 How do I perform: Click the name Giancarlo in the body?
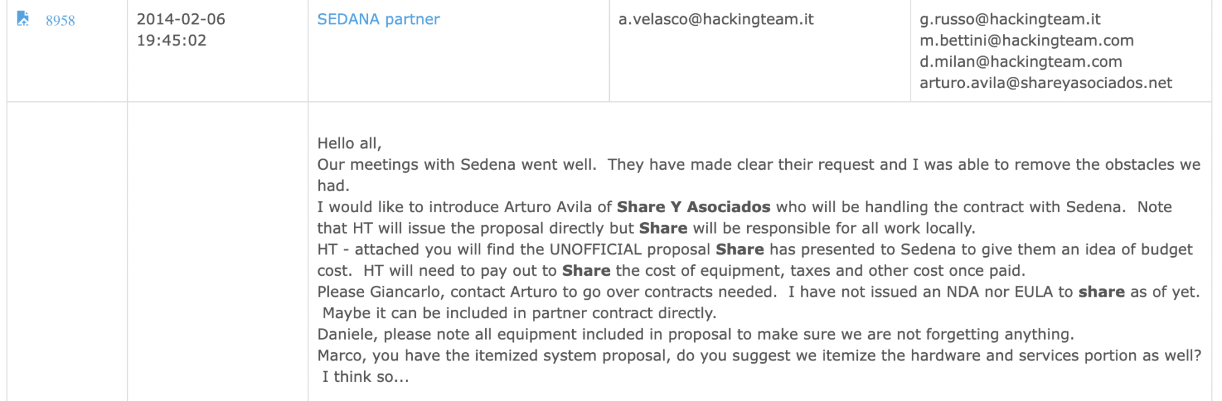pyautogui.click(x=407, y=292)
